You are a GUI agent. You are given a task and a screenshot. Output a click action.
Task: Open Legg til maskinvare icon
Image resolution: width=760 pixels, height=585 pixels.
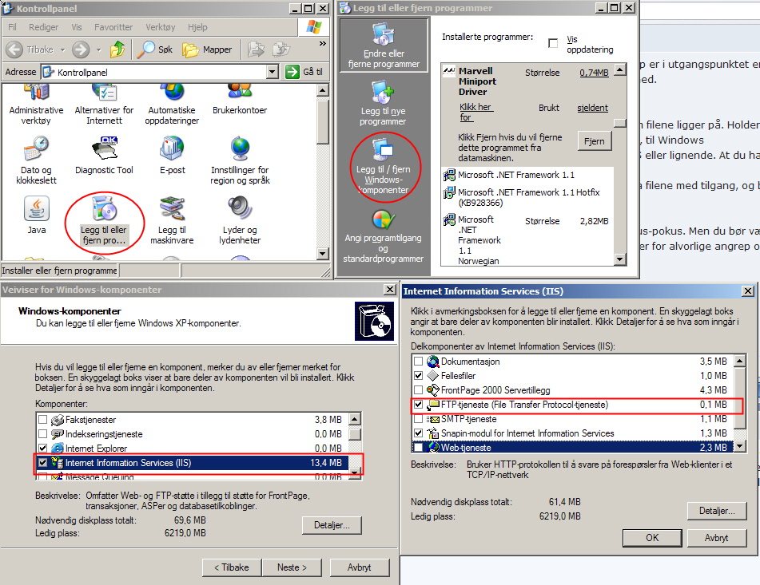(172, 219)
